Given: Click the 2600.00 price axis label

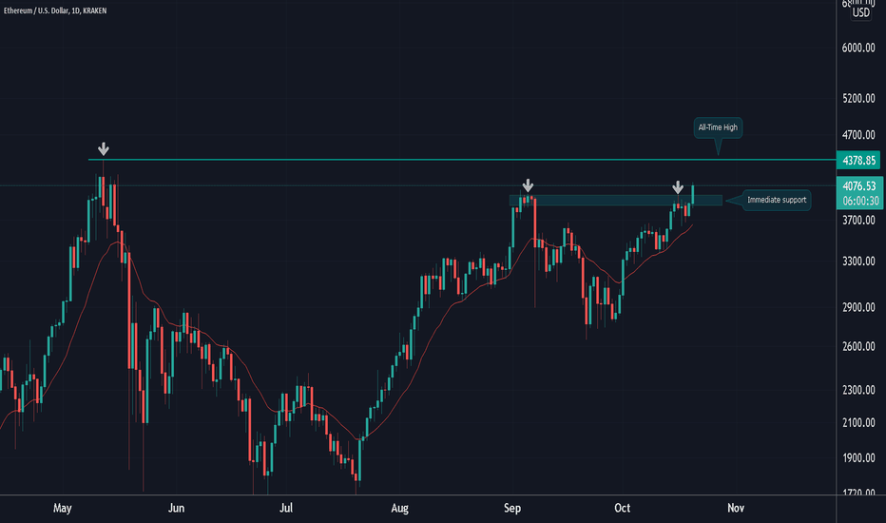Looking at the screenshot, I should [858, 346].
